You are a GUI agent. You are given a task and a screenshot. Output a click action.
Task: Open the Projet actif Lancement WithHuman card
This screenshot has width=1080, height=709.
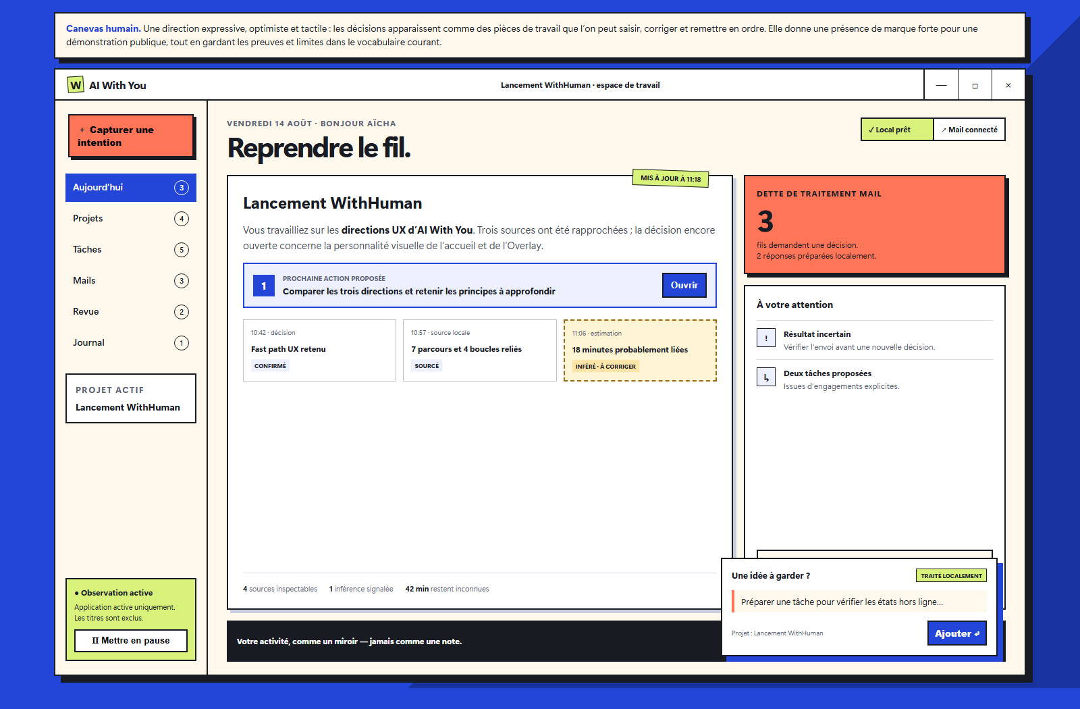point(131,398)
